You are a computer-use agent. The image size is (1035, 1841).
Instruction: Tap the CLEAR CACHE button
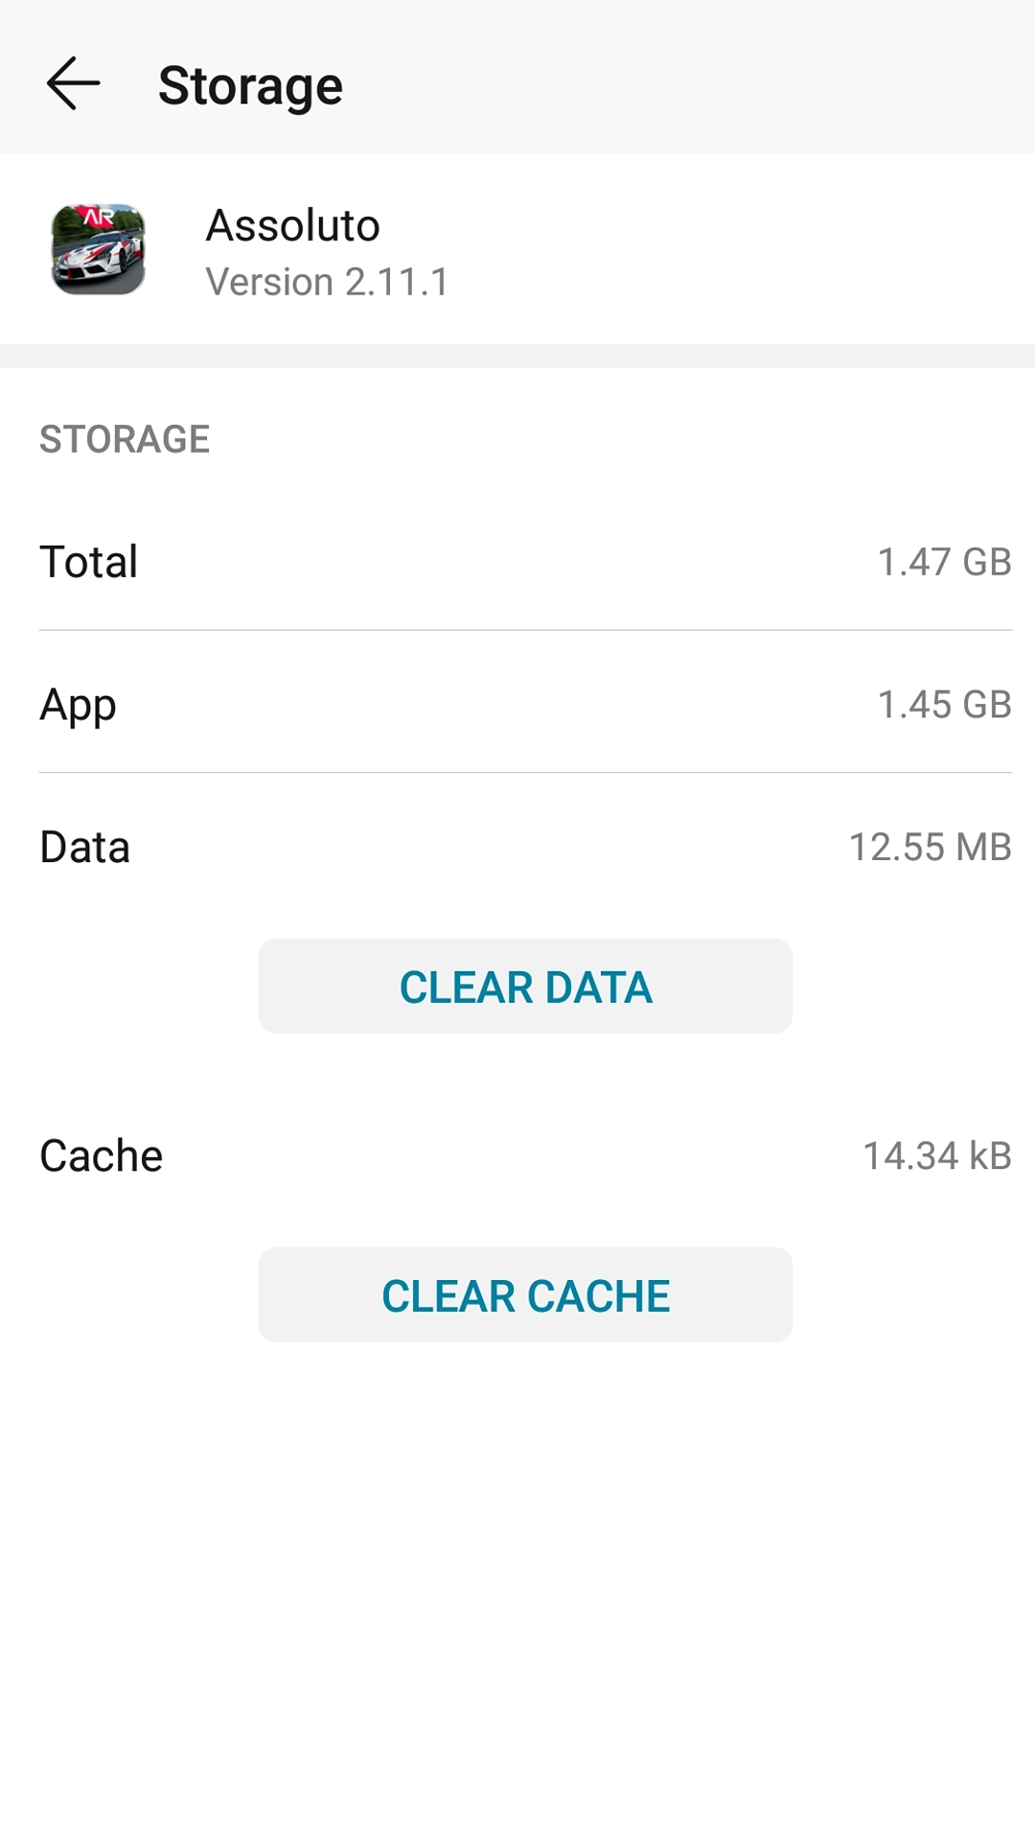pos(525,1294)
